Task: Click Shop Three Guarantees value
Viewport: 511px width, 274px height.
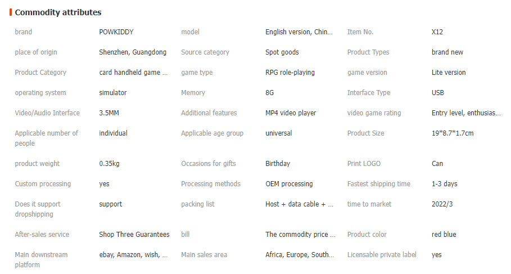Action: 134,234
